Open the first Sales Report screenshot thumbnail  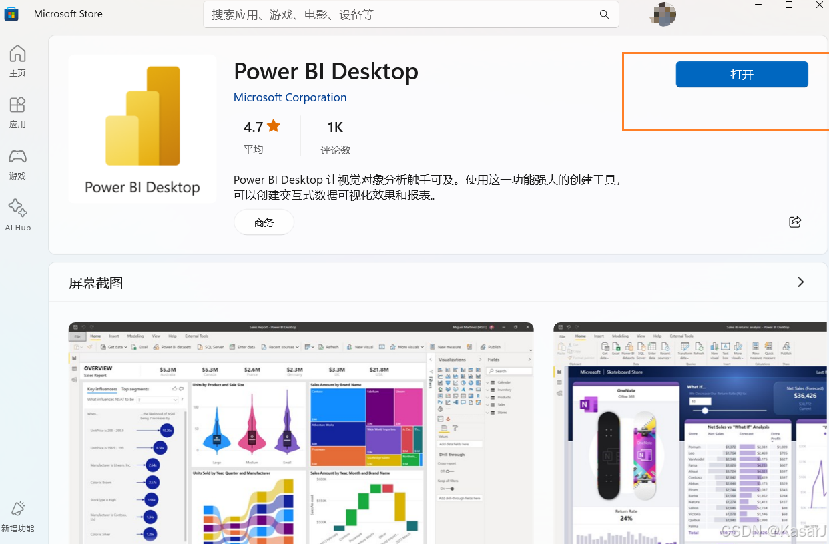pos(301,433)
